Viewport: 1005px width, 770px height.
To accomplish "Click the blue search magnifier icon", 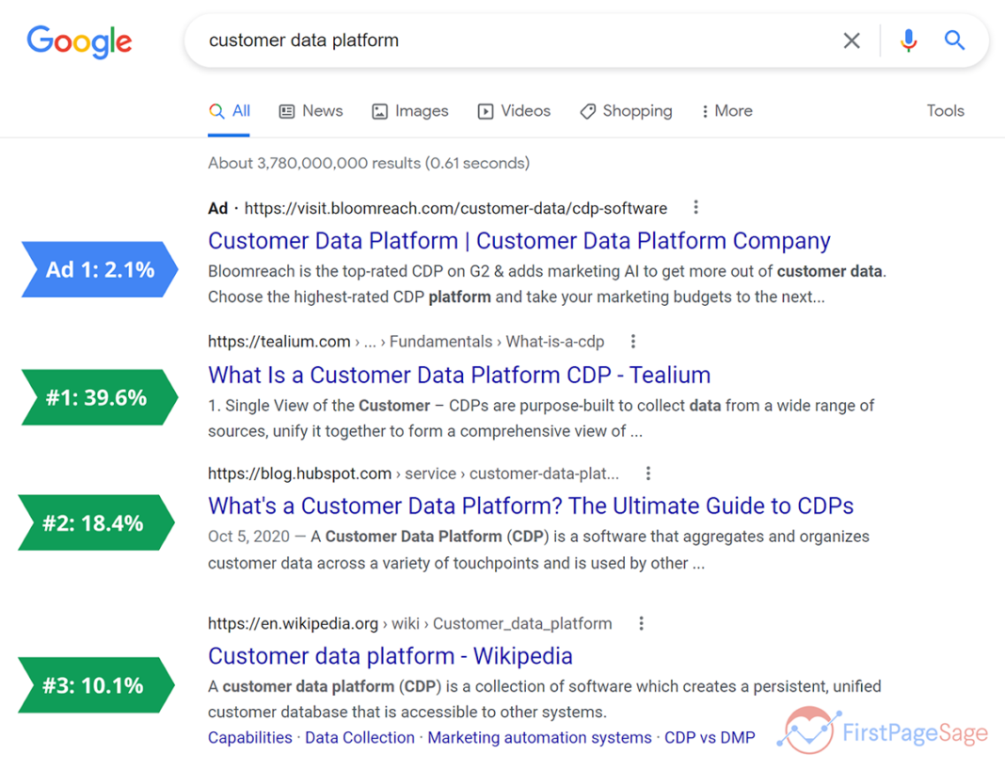I will tap(954, 40).
